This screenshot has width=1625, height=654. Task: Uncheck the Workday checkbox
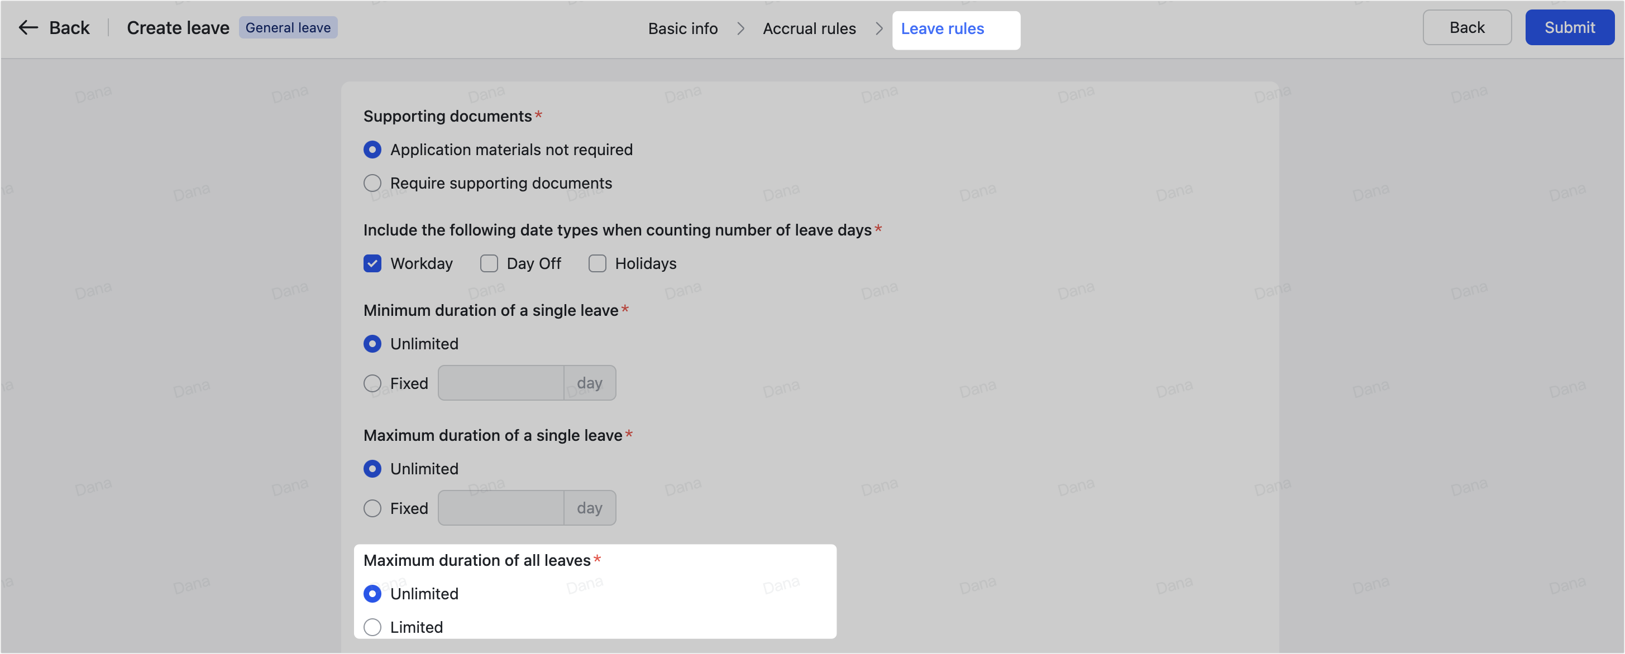(372, 263)
